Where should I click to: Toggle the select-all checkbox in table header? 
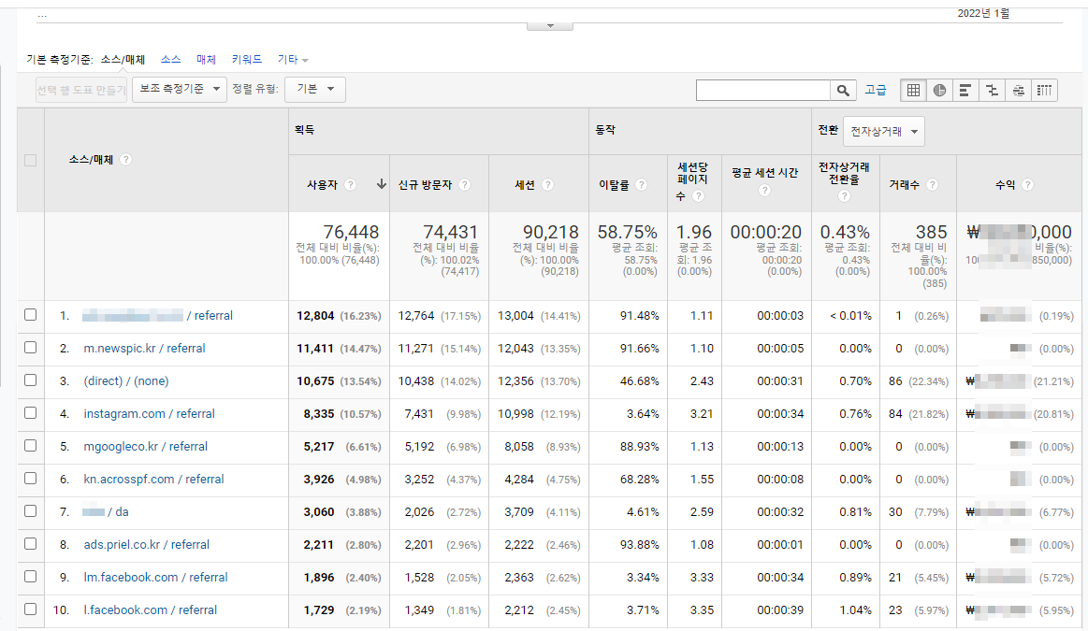31,160
